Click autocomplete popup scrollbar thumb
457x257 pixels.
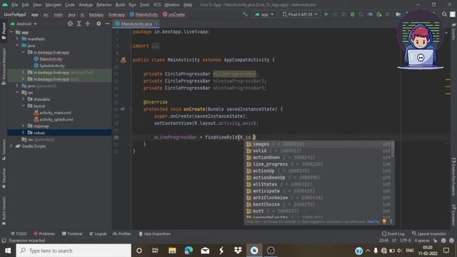point(393,149)
